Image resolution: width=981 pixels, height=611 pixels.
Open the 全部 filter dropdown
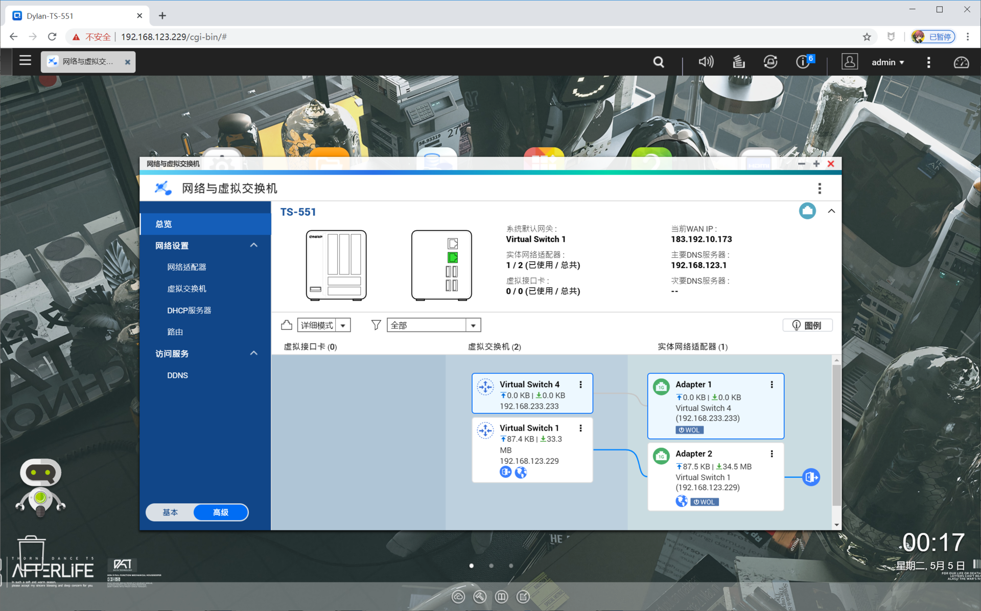[x=434, y=325]
